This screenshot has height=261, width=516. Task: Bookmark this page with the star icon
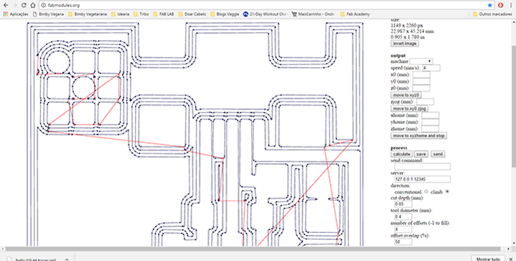click(489, 5)
